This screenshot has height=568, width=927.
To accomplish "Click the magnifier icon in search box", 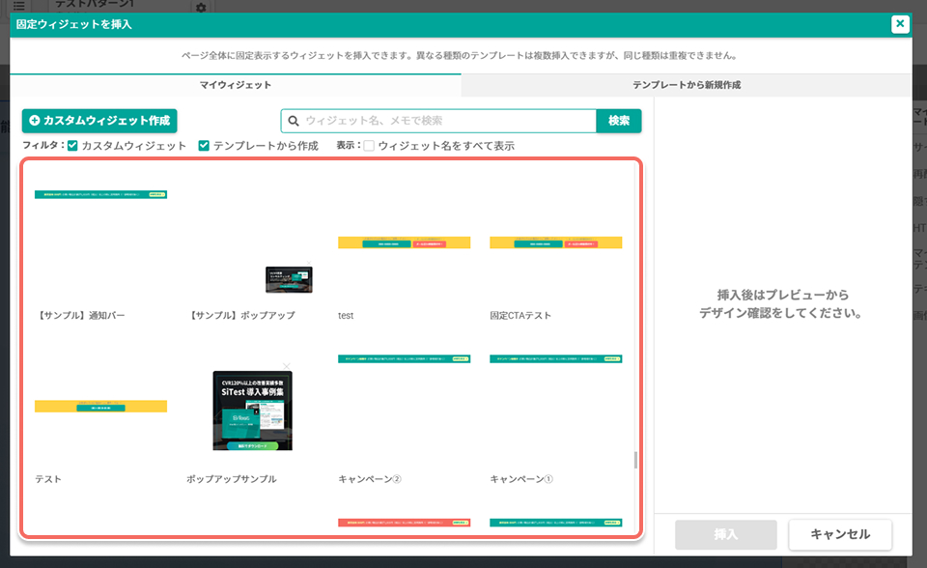I will [x=294, y=121].
